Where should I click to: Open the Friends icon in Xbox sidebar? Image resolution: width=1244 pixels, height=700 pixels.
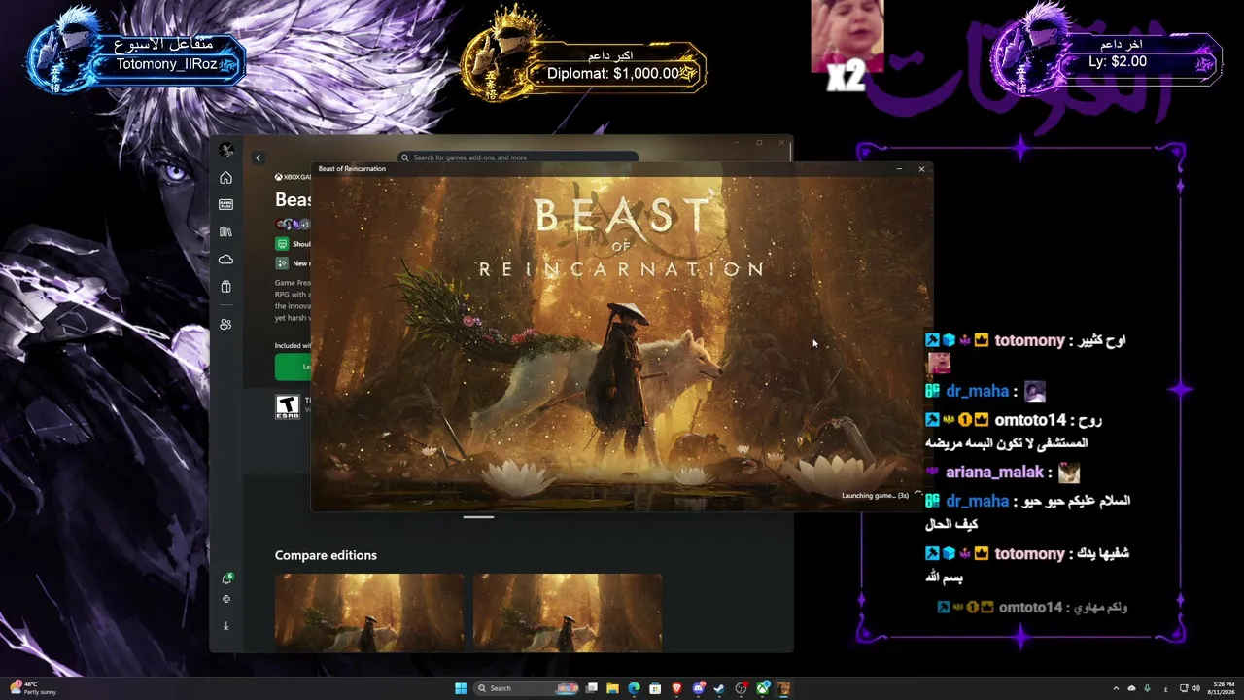226,325
